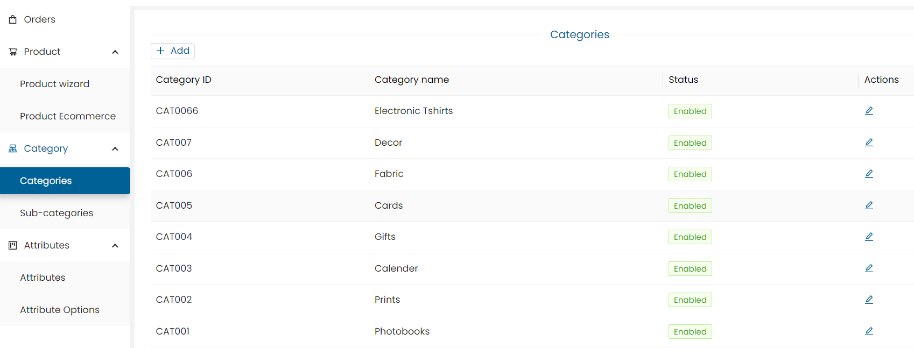The height and width of the screenshot is (348, 914).
Task: Edit the Decor category row
Action: click(869, 143)
